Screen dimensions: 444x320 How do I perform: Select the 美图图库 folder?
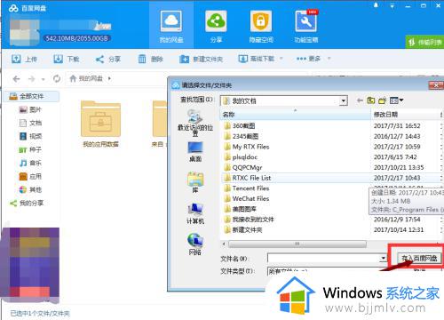[x=241, y=209]
